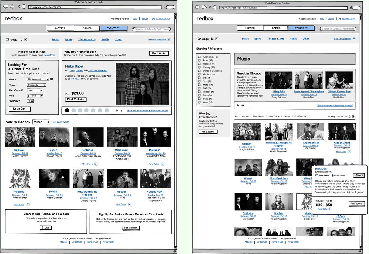This screenshot has height=254, width=369.
Task: Open the Share dropdown in the Killing Joke popup
Action: [358, 175]
